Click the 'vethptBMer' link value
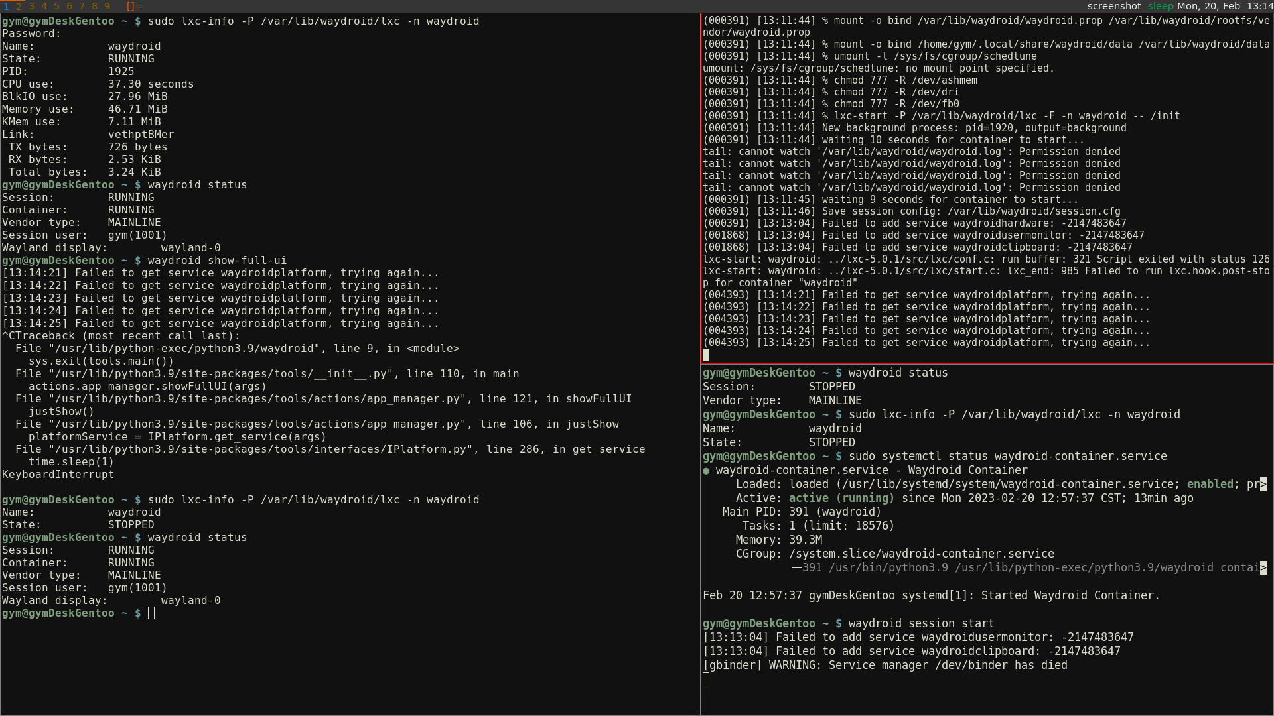The width and height of the screenshot is (1274, 716). [x=141, y=135]
